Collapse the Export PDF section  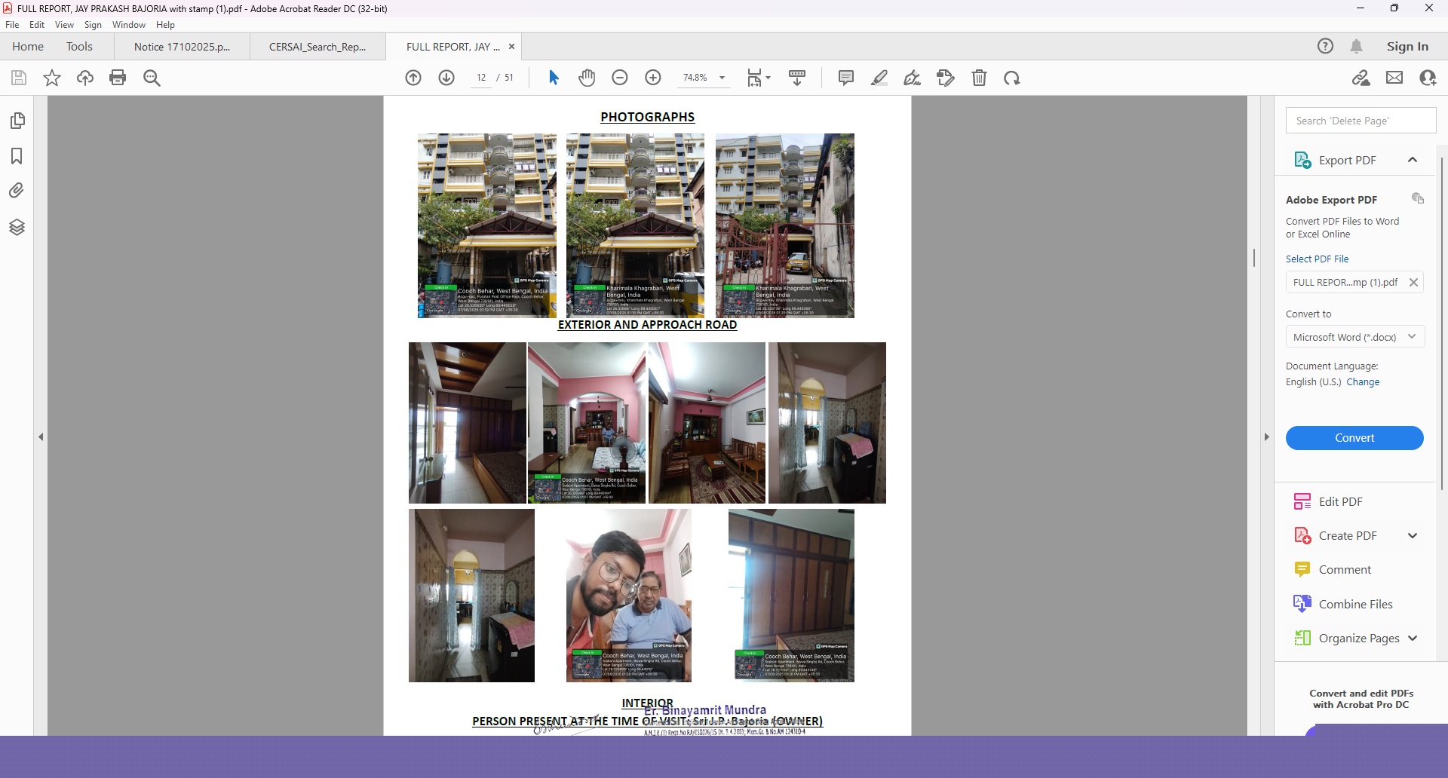pos(1412,160)
